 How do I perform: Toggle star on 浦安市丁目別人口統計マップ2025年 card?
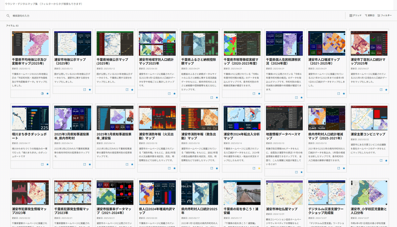point(386,90)
